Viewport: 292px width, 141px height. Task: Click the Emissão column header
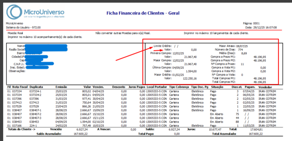[x=61, y=87]
